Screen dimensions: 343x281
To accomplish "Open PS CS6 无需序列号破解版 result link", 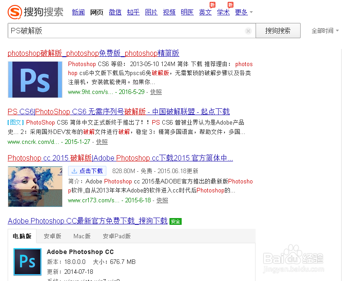I will [119, 112].
